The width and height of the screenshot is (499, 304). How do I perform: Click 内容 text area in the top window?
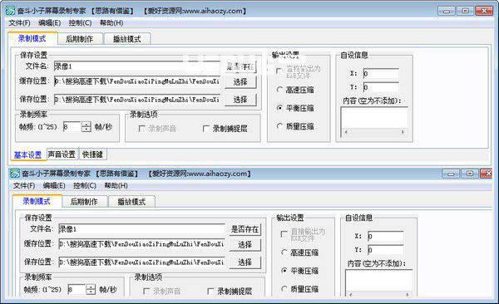click(374, 118)
